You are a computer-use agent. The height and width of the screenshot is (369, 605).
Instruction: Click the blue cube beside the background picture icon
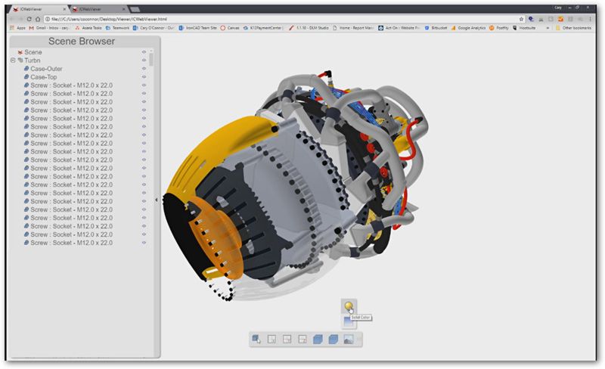pos(334,339)
